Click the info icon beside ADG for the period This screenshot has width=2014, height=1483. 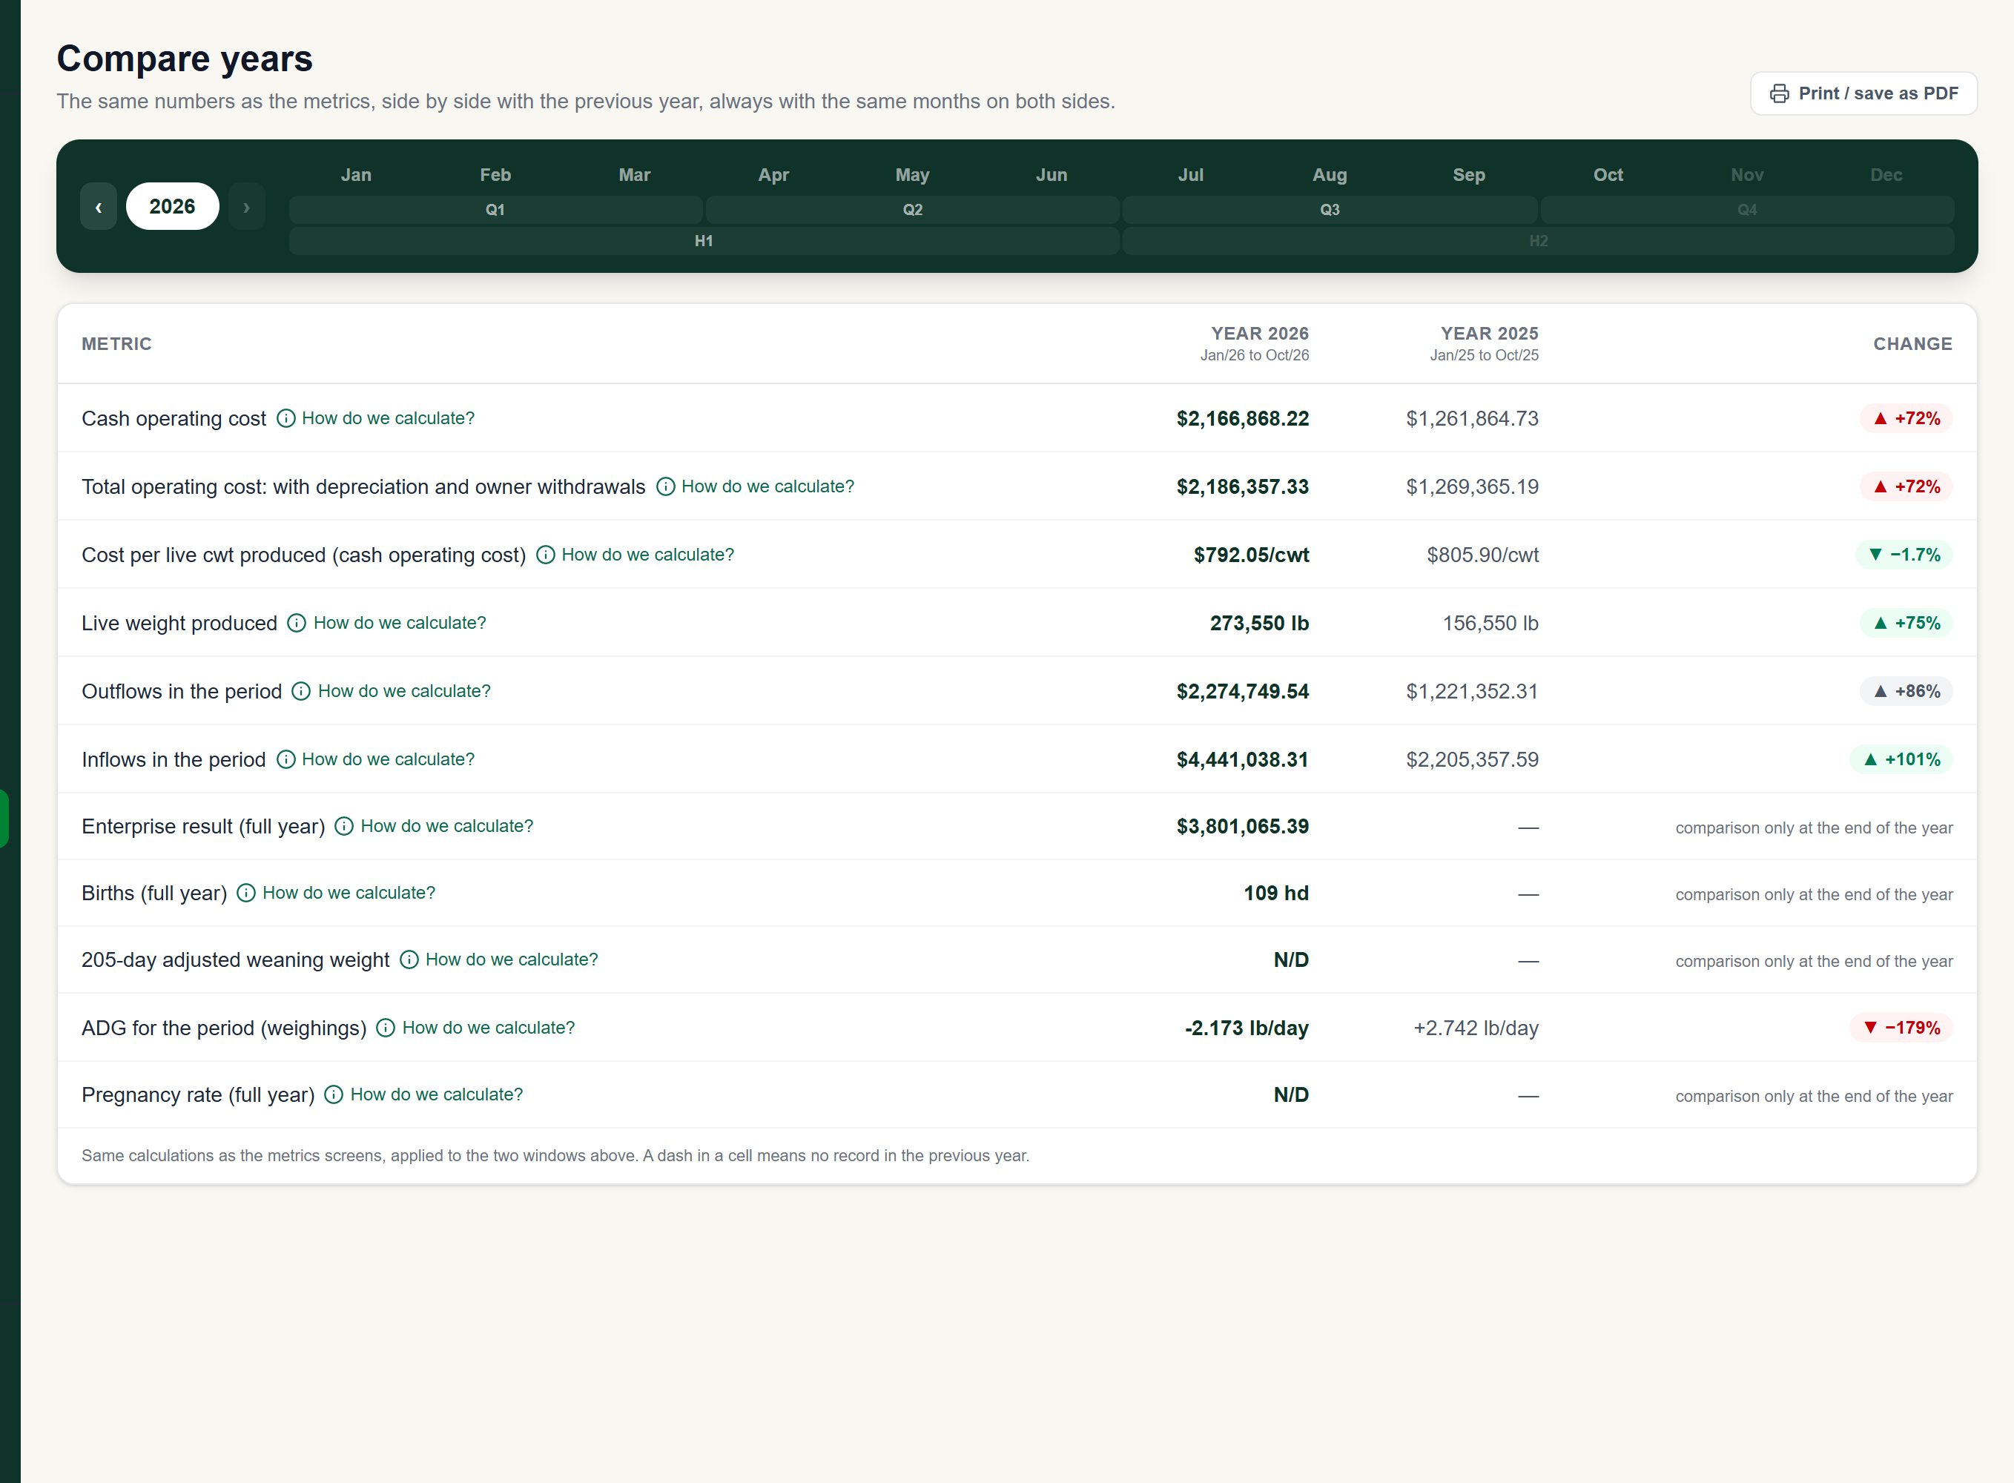tap(385, 1028)
